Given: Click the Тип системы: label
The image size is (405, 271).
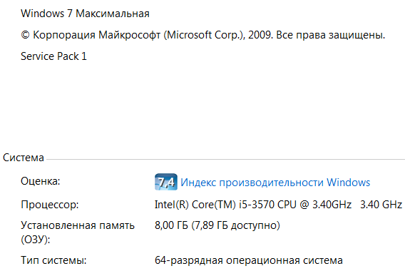Looking at the screenshot, I should point(53,260).
